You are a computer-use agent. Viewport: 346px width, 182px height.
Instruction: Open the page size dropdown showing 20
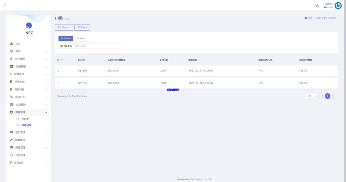tap(312, 96)
